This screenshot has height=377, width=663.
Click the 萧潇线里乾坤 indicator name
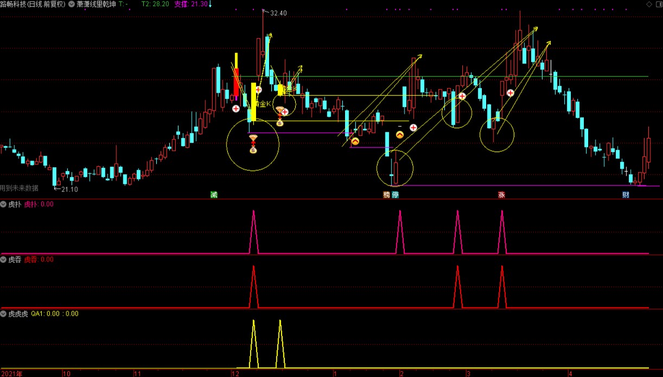click(97, 4)
